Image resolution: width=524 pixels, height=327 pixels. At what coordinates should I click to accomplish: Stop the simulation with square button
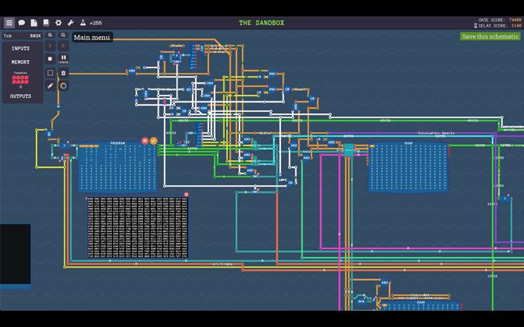pos(50,58)
